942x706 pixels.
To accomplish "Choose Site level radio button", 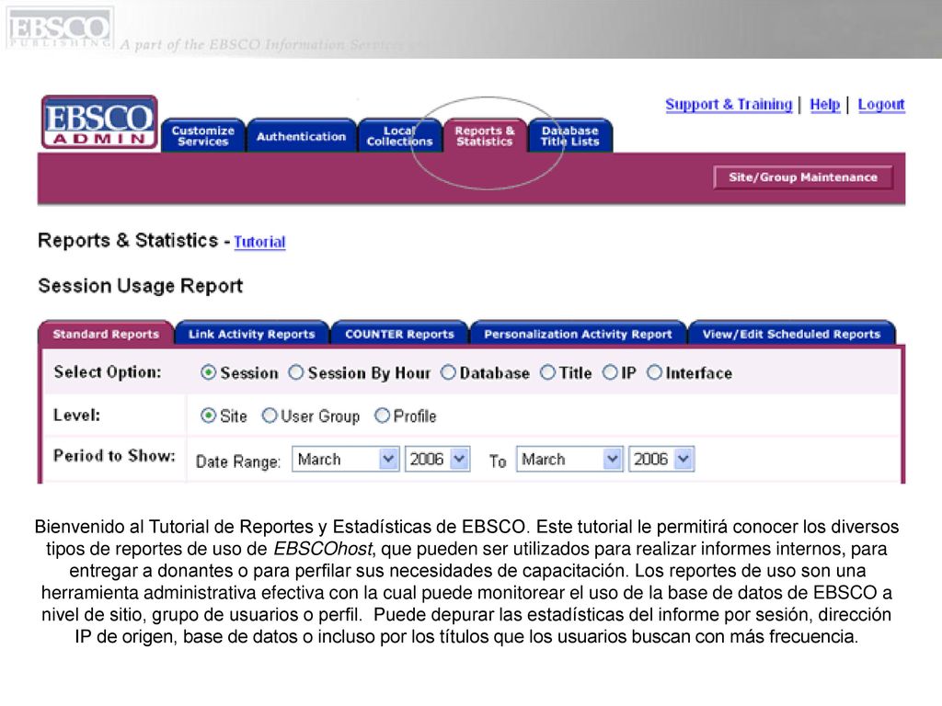I will coord(208,416).
